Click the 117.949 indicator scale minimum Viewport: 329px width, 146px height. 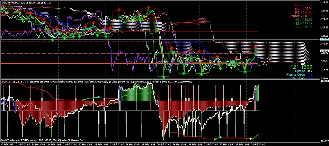[325, 141]
